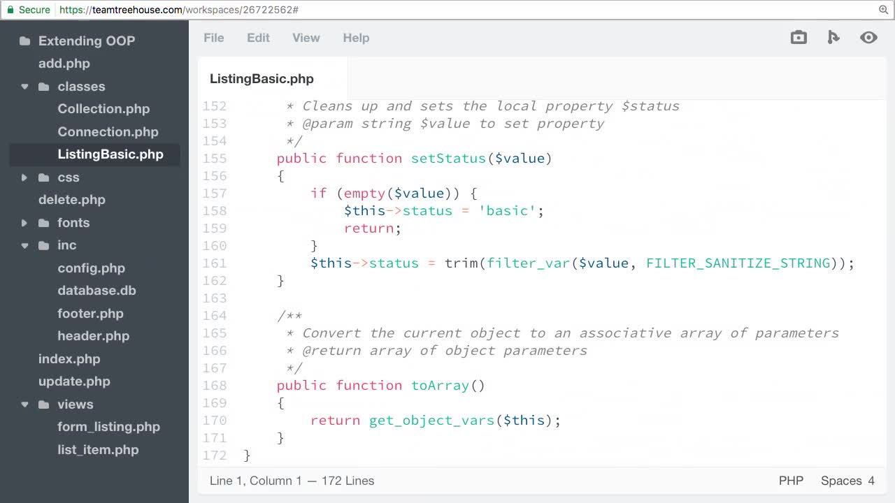
Task: Open update.php in the file tree
Action: point(74,381)
